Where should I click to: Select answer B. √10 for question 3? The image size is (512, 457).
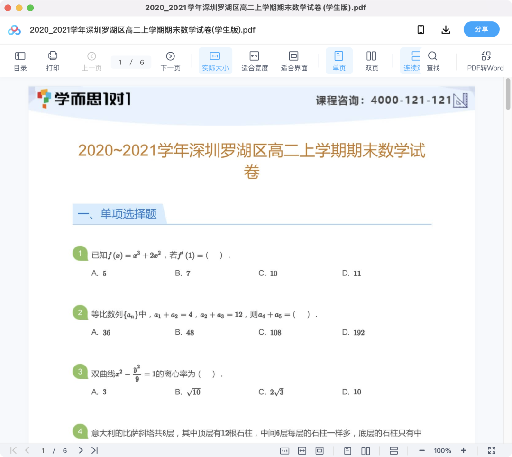pyautogui.click(x=188, y=392)
